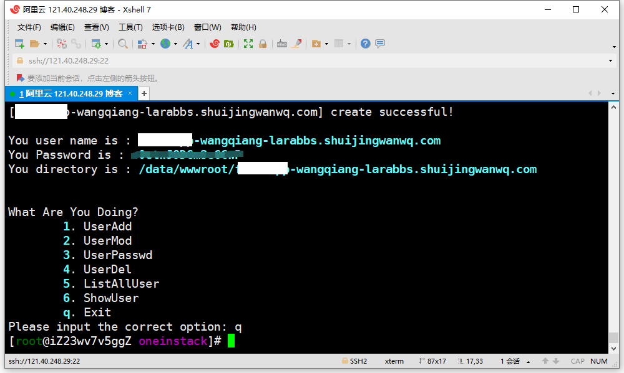Click the keyboard mapping icon
624x373 pixels.
pyautogui.click(x=282, y=44)
